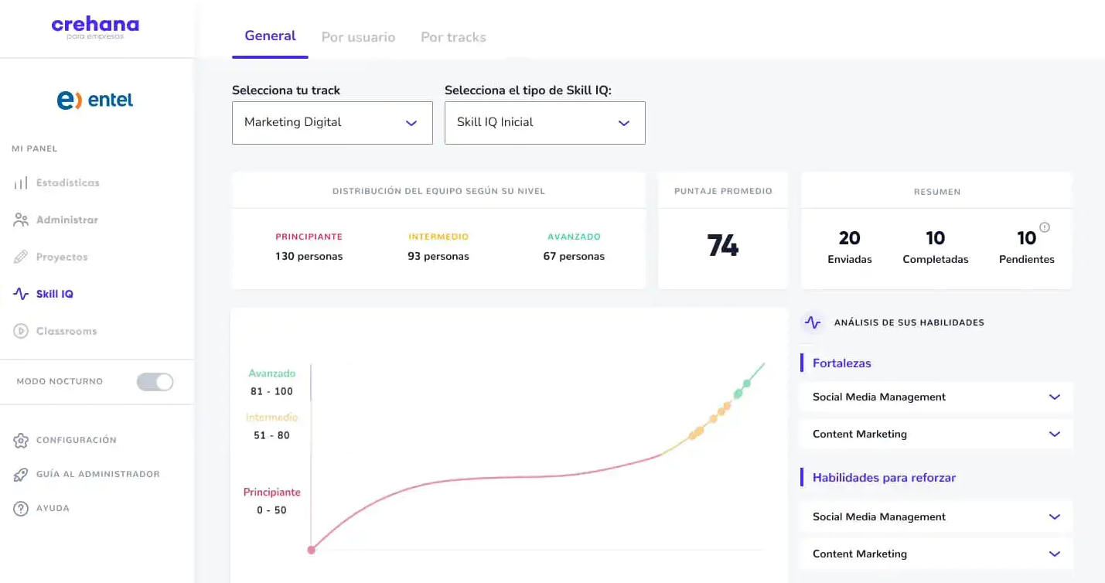Click the Crehana para empresas logo
The image size is (1105, 583).
[95, 28]
